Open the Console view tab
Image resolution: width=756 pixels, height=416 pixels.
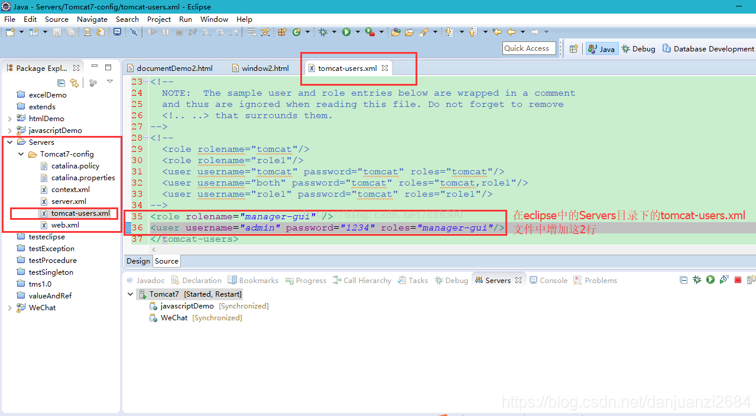point(549,280)
